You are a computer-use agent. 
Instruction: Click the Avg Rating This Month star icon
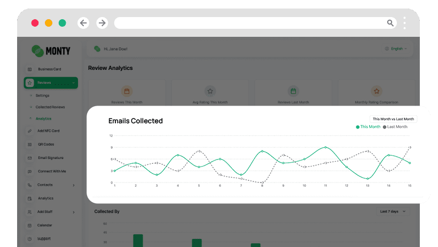pyautogui.click(x=210, y=91)
